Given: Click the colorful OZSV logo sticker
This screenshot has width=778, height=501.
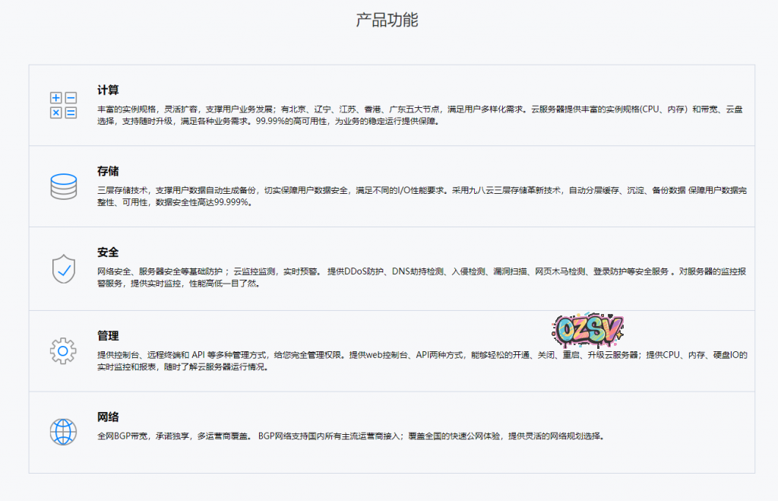Looking at the screenshot, I should coord(587,327).
